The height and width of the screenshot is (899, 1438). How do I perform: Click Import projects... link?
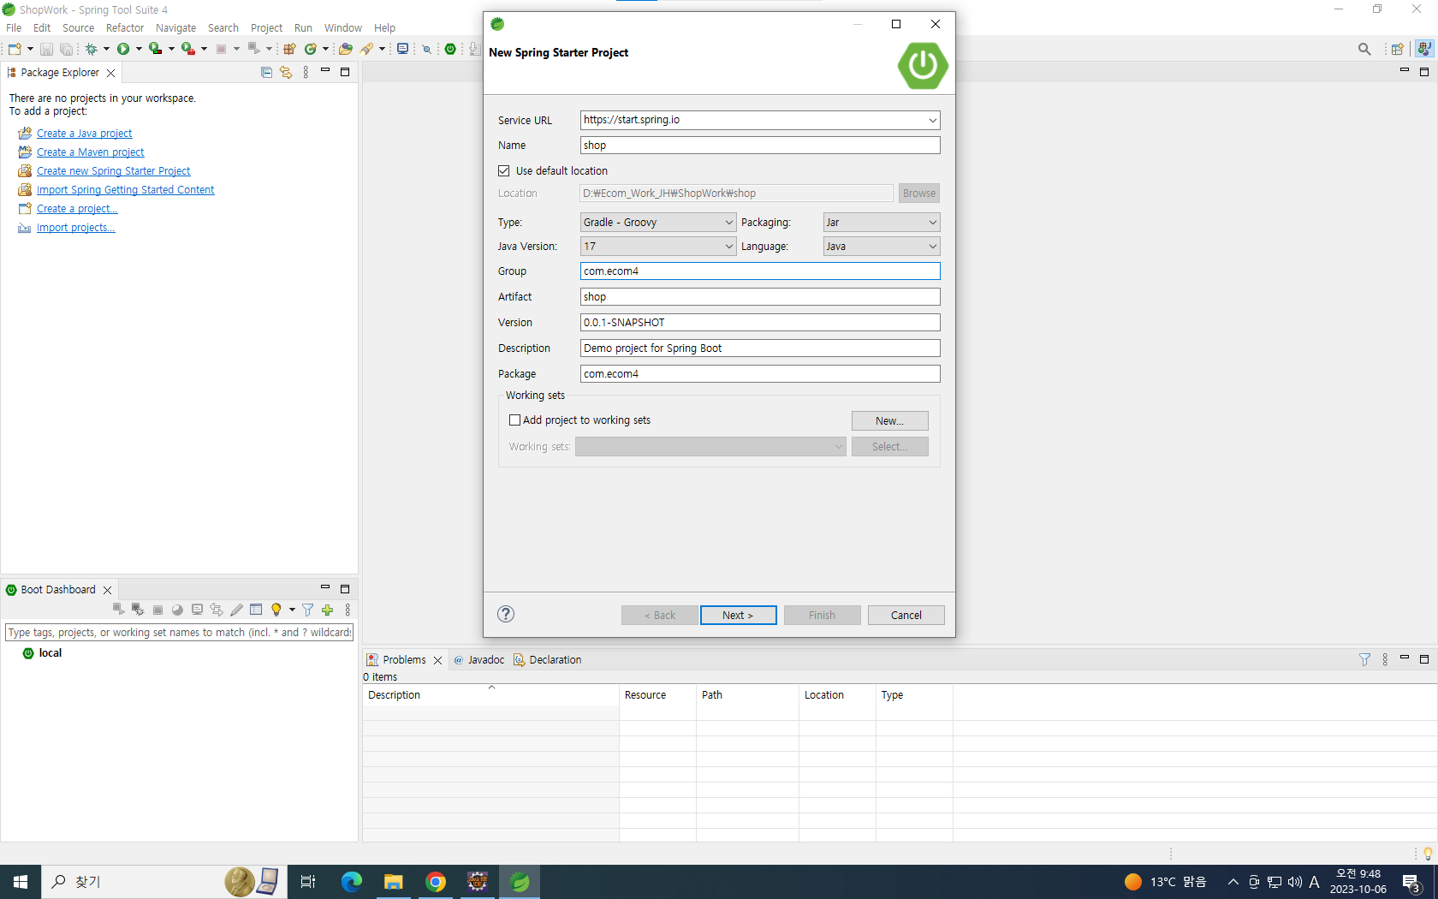coord(75,228)
